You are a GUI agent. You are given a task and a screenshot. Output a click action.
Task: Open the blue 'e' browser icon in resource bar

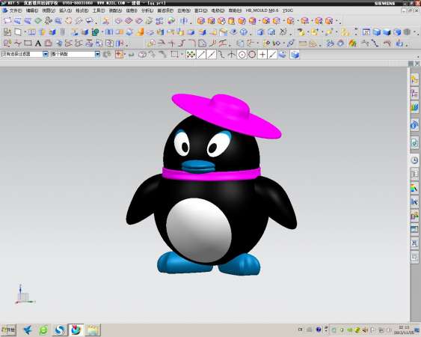tap(414, 124)
